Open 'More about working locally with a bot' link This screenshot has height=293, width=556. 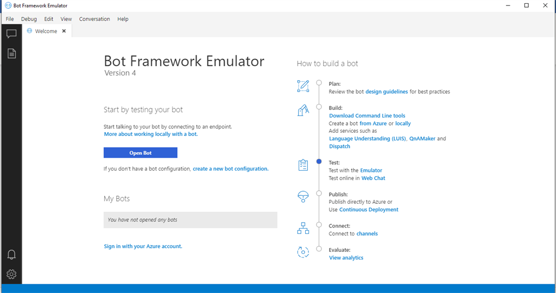coord(151,134)
